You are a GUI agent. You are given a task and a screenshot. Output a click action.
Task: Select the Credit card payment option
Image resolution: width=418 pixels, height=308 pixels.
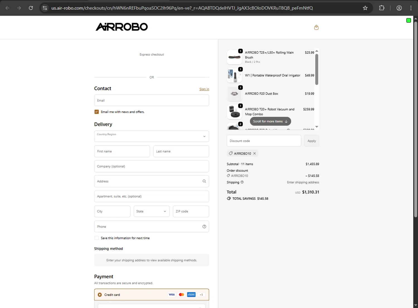pyautogui.click(x=100, y=295)
